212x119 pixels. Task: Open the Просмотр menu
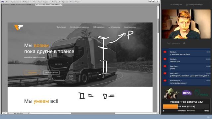click(65, 2)
